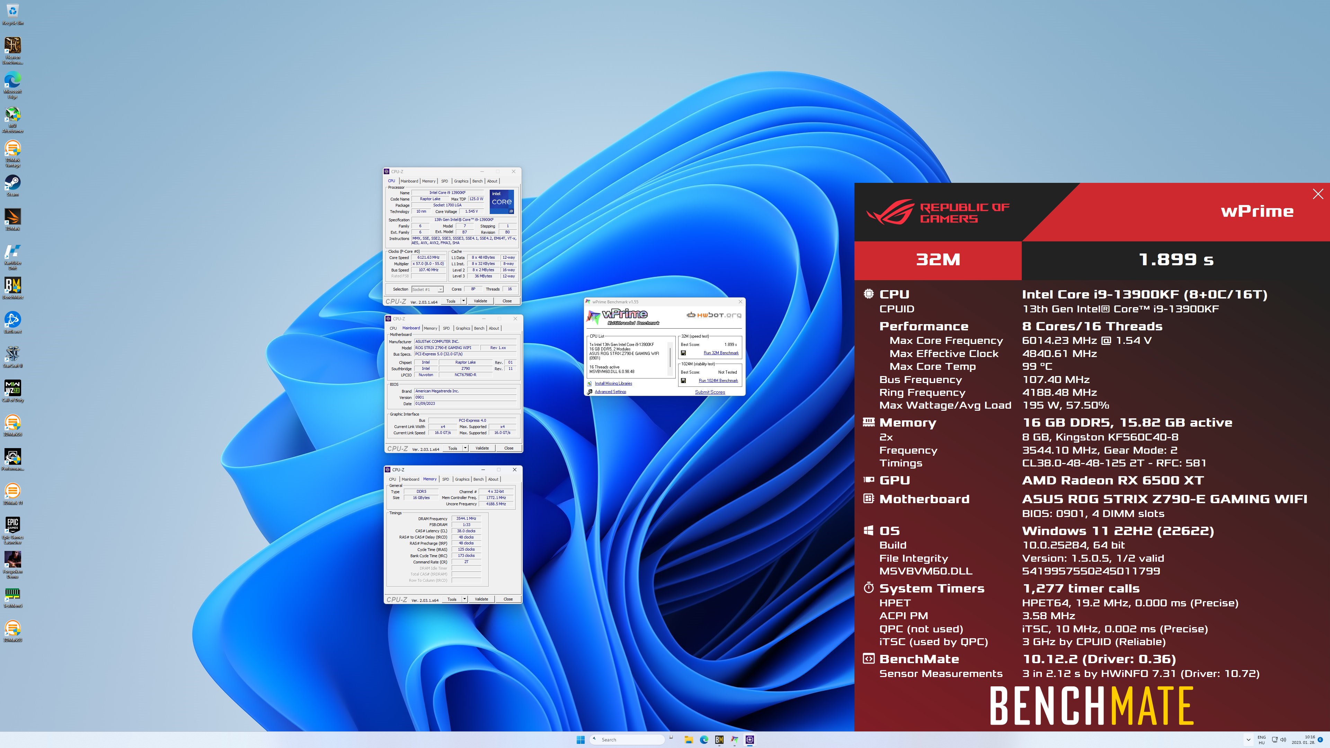Open Bench tab in the CPU-Z Mainboard window
This screenshot has height=748, width=1330.
[x=479, y=328]
